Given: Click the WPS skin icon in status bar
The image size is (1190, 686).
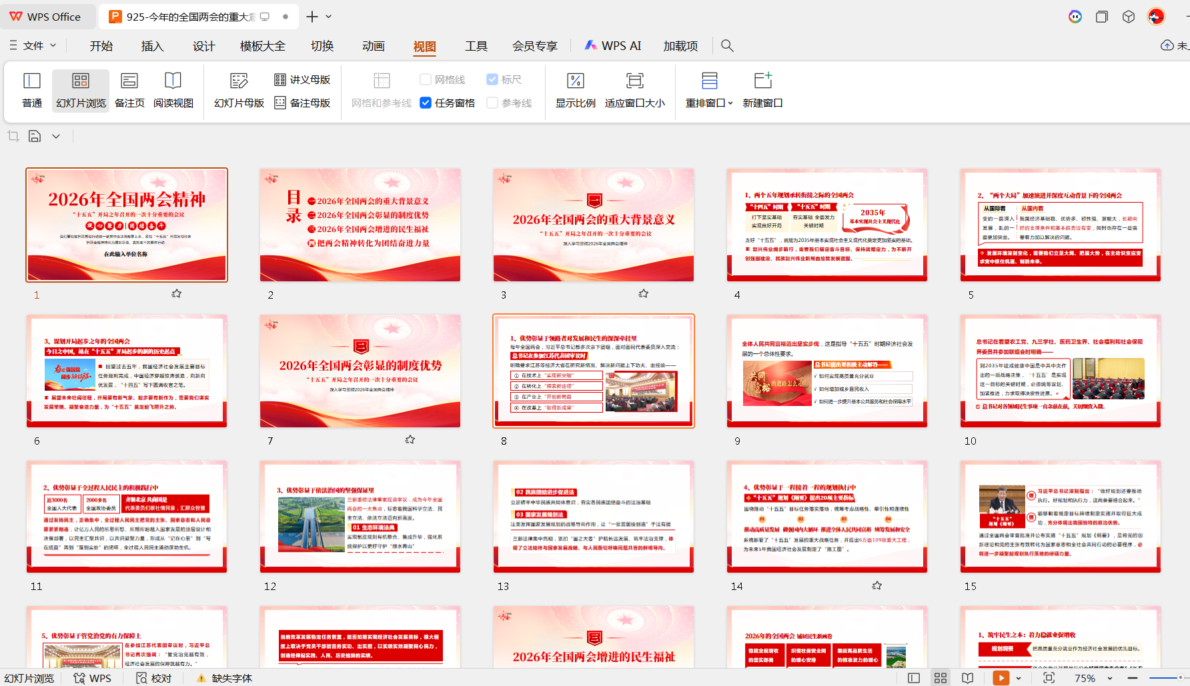Looking at the screenshot, I should (x=93, y=678).
